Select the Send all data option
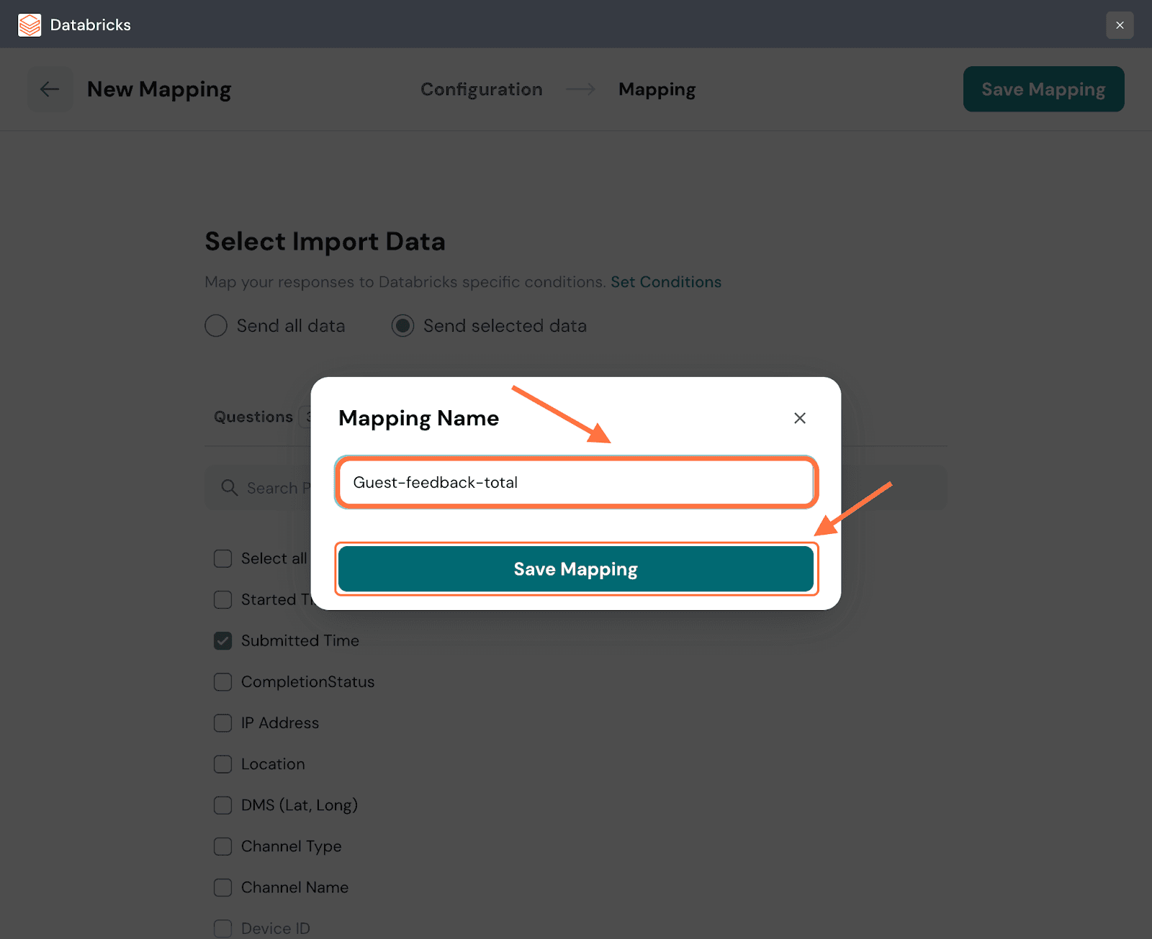Screen dimensions: 1152x939 (216, 326)
